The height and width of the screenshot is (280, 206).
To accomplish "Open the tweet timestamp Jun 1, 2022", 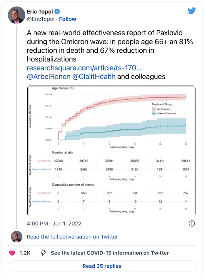I will [54, 223].
